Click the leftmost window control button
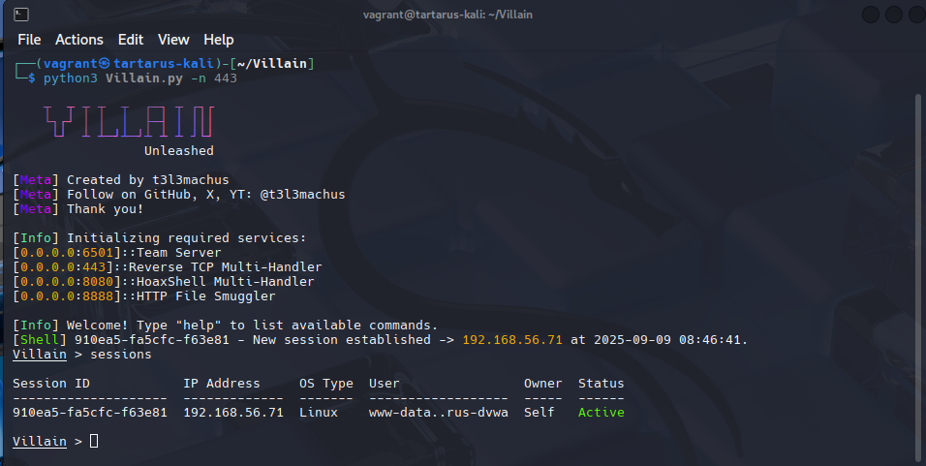The image size is (926, 466). coord(870,15)
